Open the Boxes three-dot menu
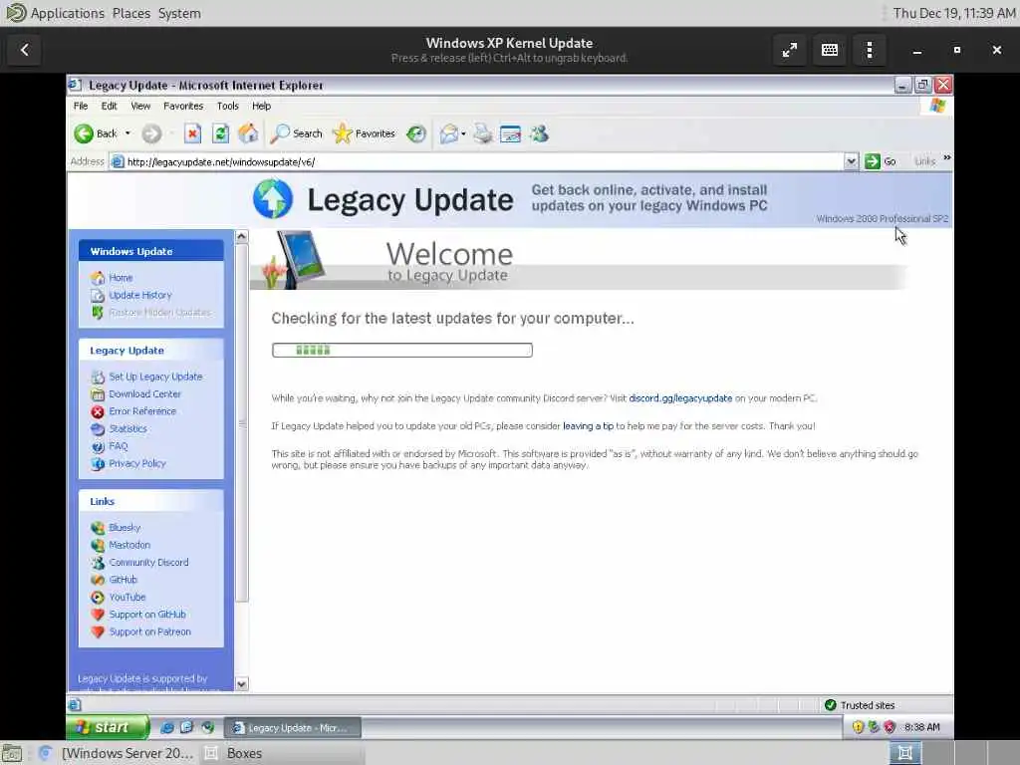 pos(869,50)
